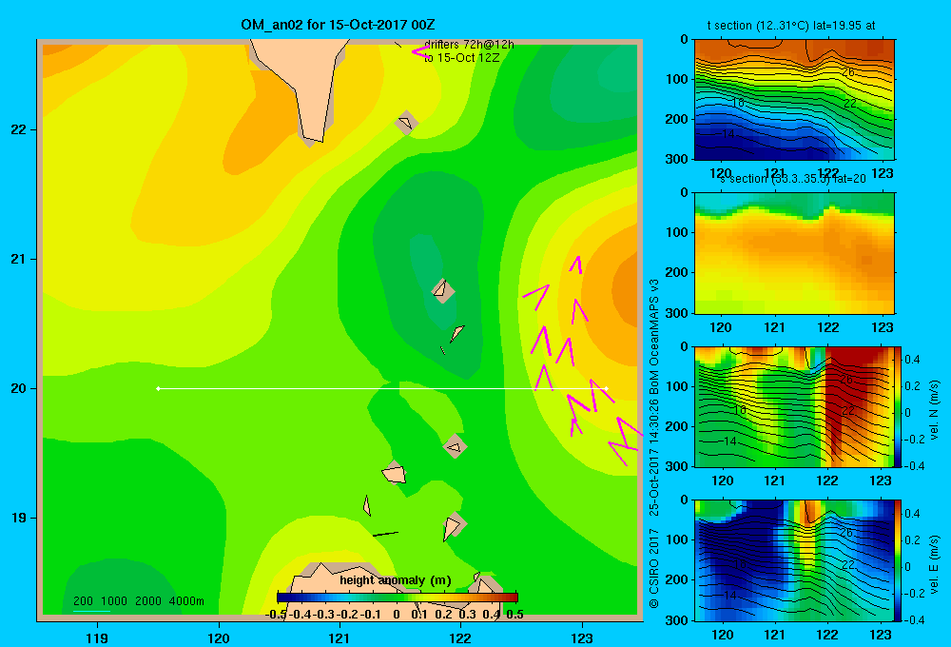Open the northward velocity section panel

[x=794, y=406]
